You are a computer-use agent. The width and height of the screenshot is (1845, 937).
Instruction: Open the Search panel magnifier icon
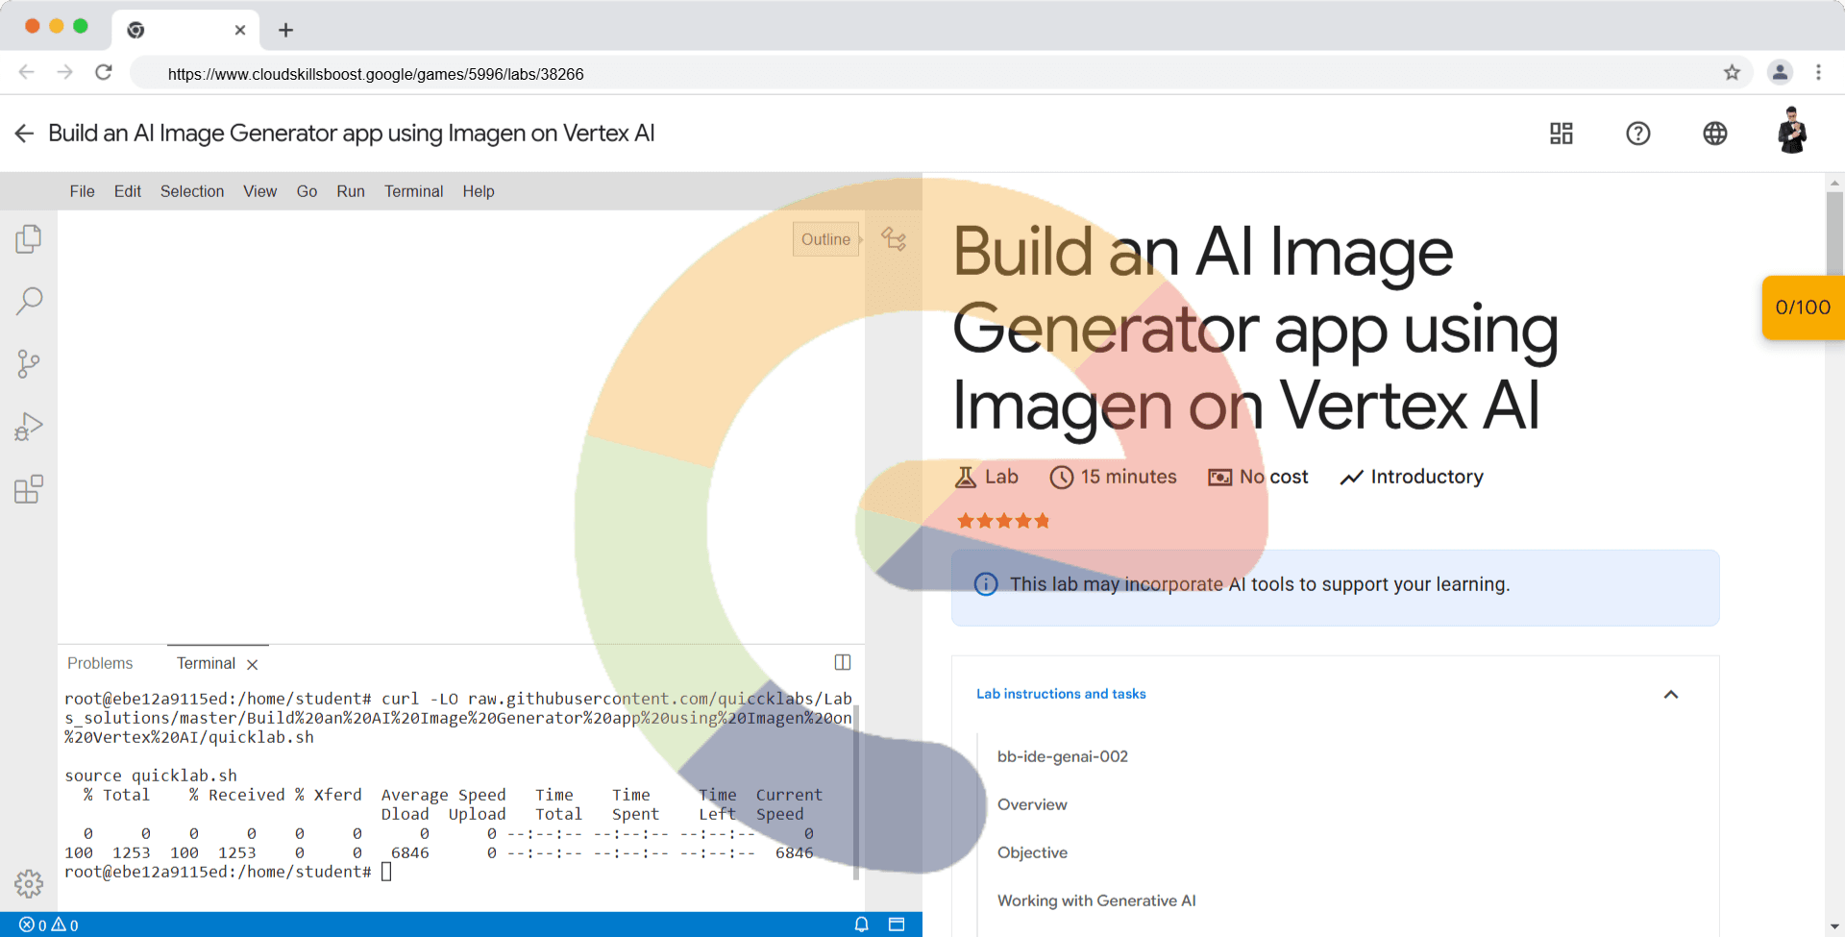[29, 301]
